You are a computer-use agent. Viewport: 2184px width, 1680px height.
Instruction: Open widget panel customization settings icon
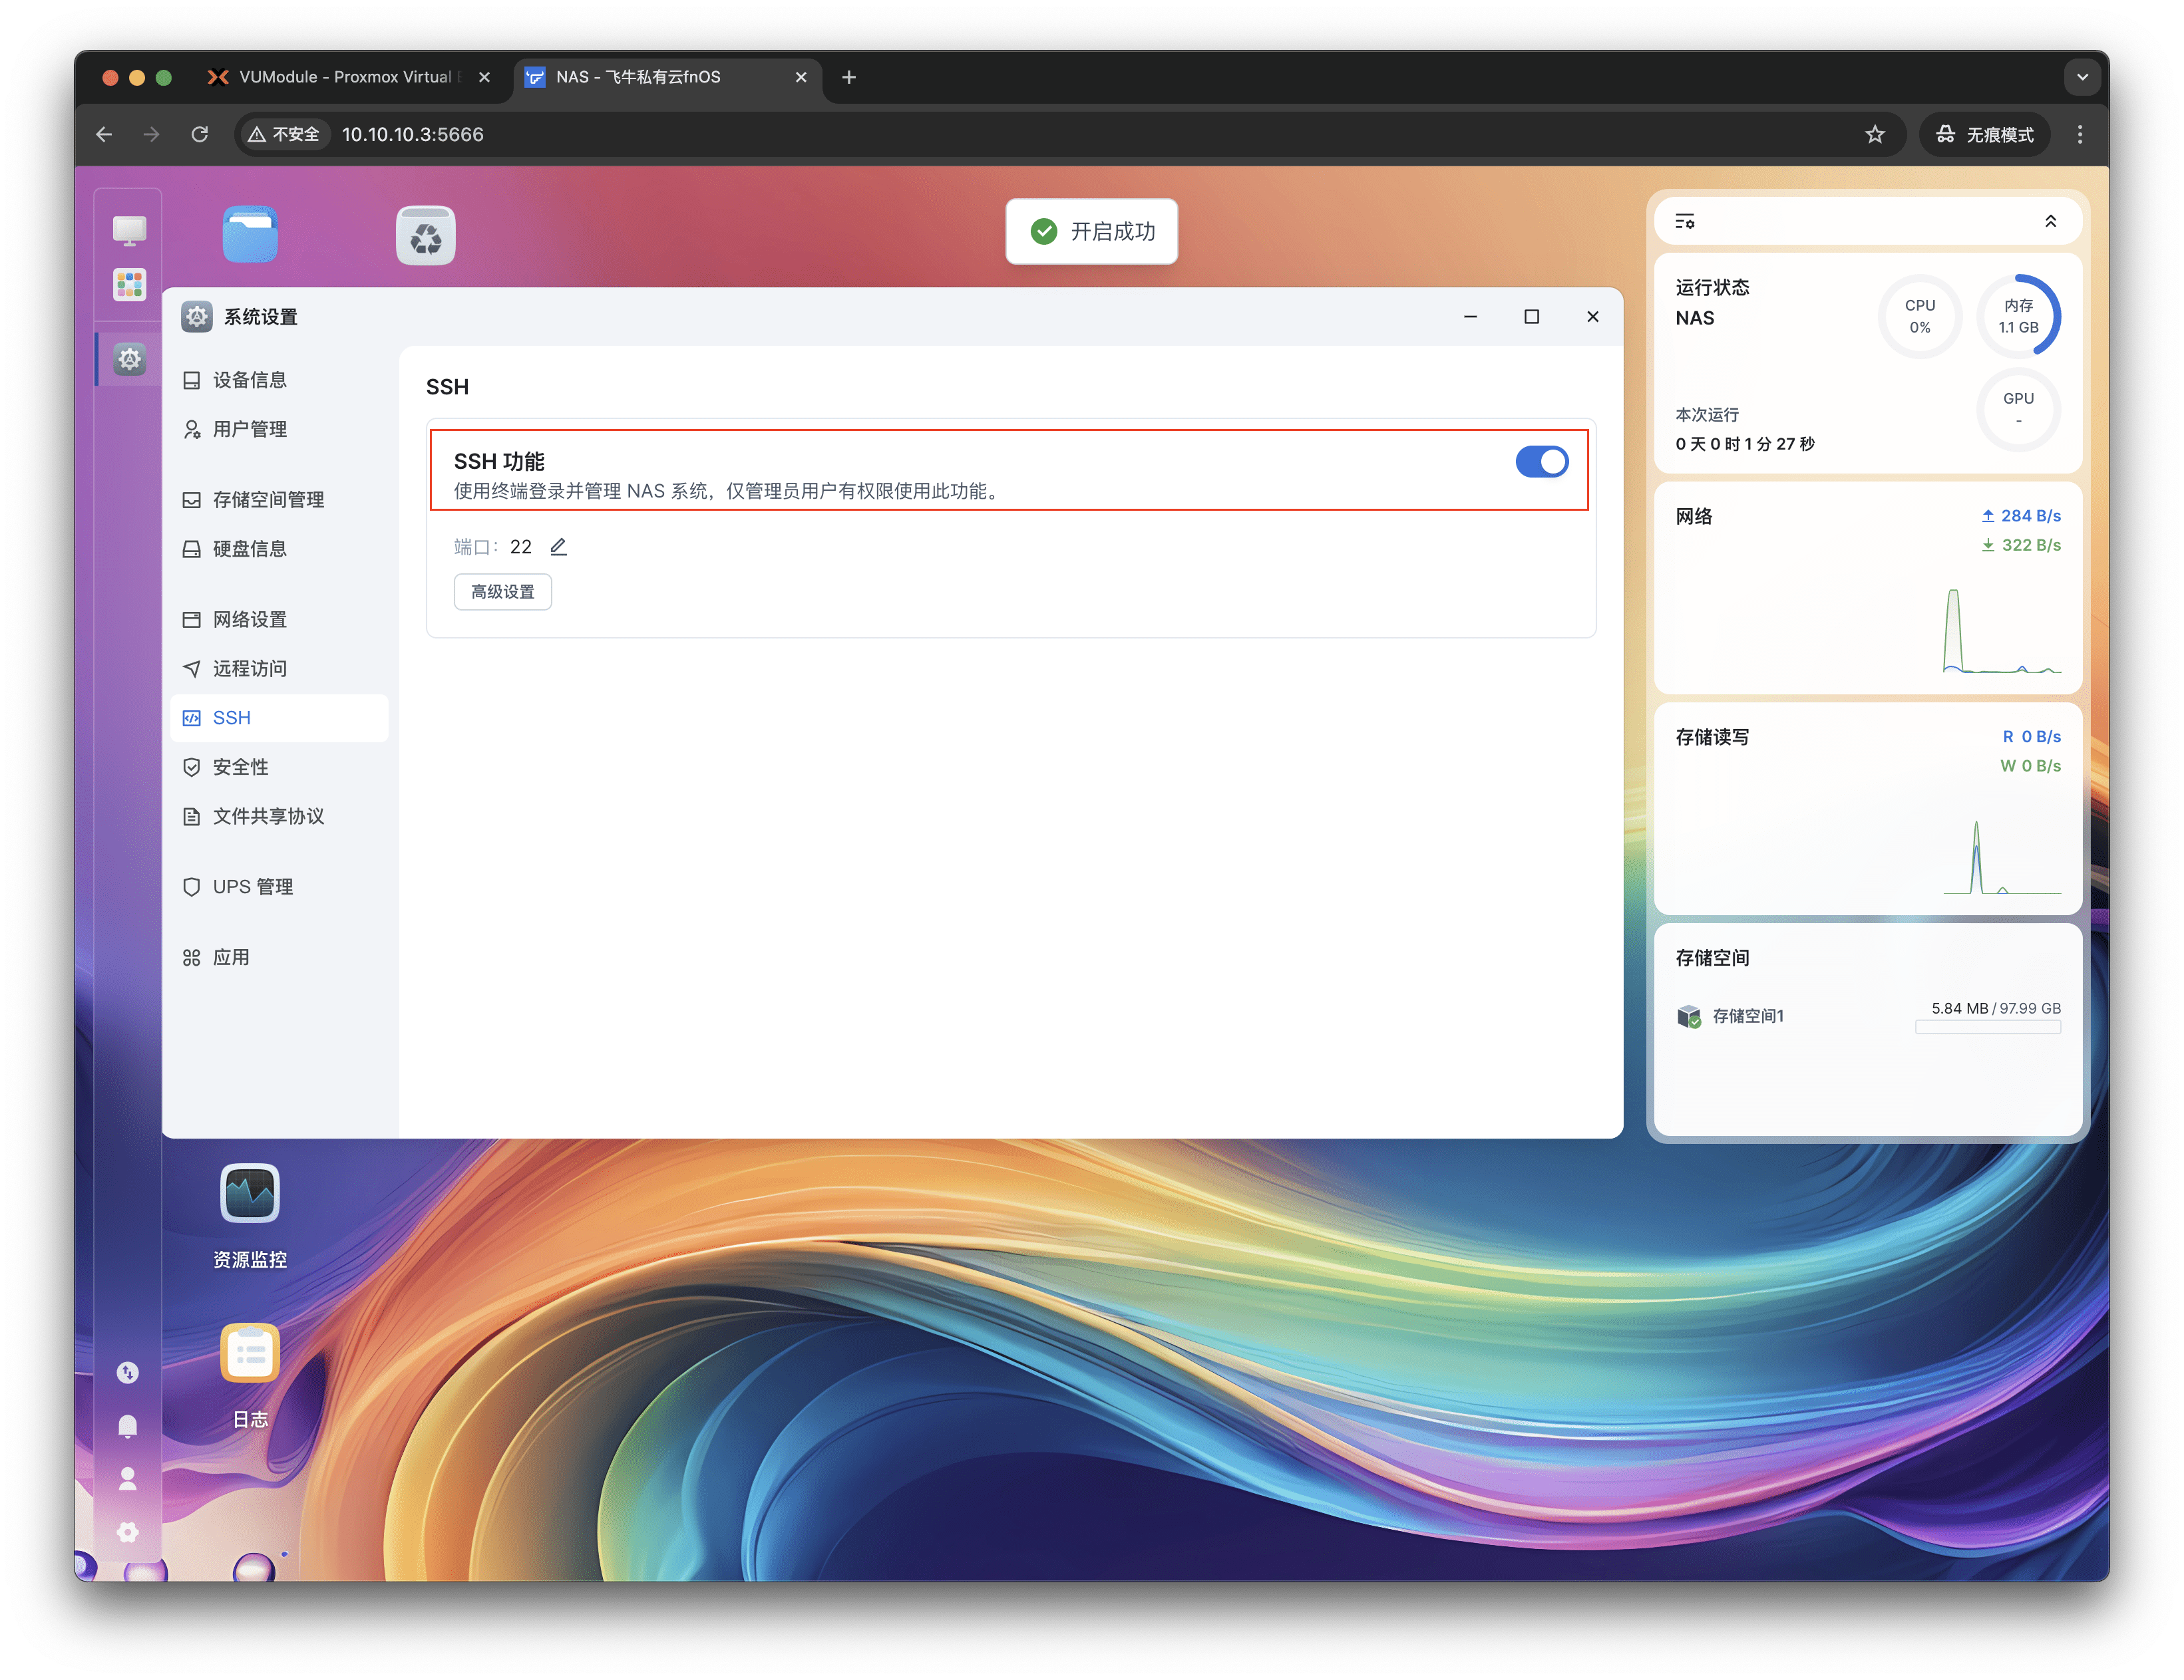(1685, 221)
